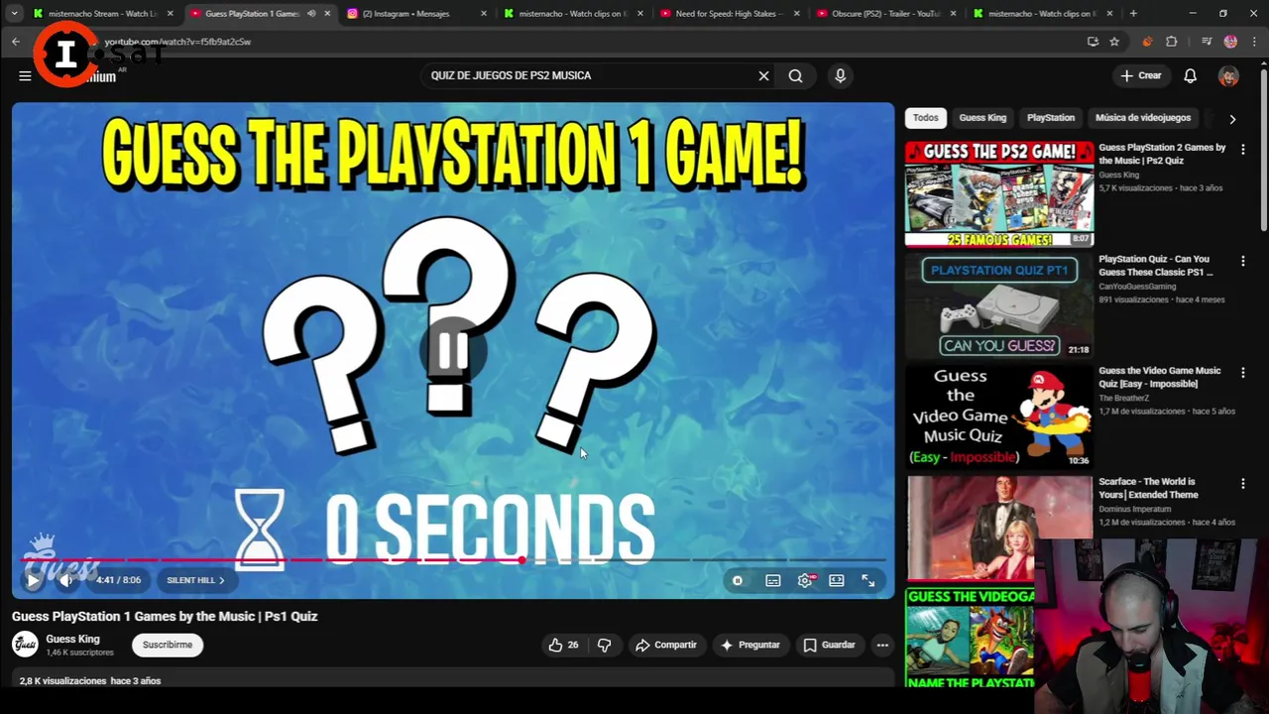The width and height of the screenshot is (1269, 714).
Task: Pause via the center overlay in the video
Action: click(452, 351)
